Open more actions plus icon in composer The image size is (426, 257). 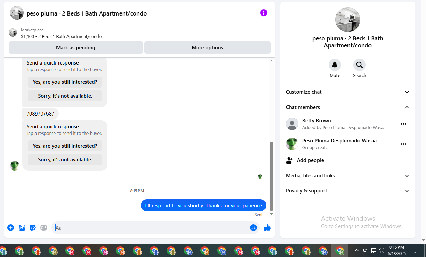[x=11, y=228]
